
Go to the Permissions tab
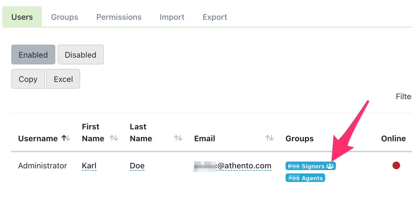point(119,17)
